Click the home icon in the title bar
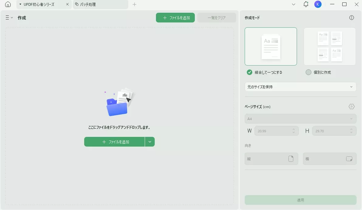Screen dimensions: 362x210 pos(8,4)
